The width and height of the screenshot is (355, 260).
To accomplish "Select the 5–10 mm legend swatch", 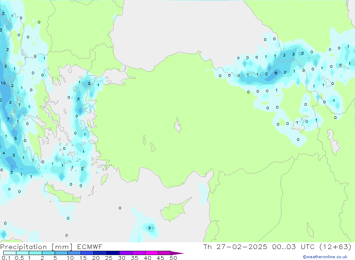I will (x=61, y=253).
